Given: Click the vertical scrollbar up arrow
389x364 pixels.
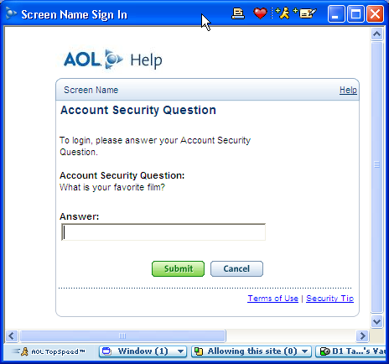Looking at the screenshot, I should 376,34.
